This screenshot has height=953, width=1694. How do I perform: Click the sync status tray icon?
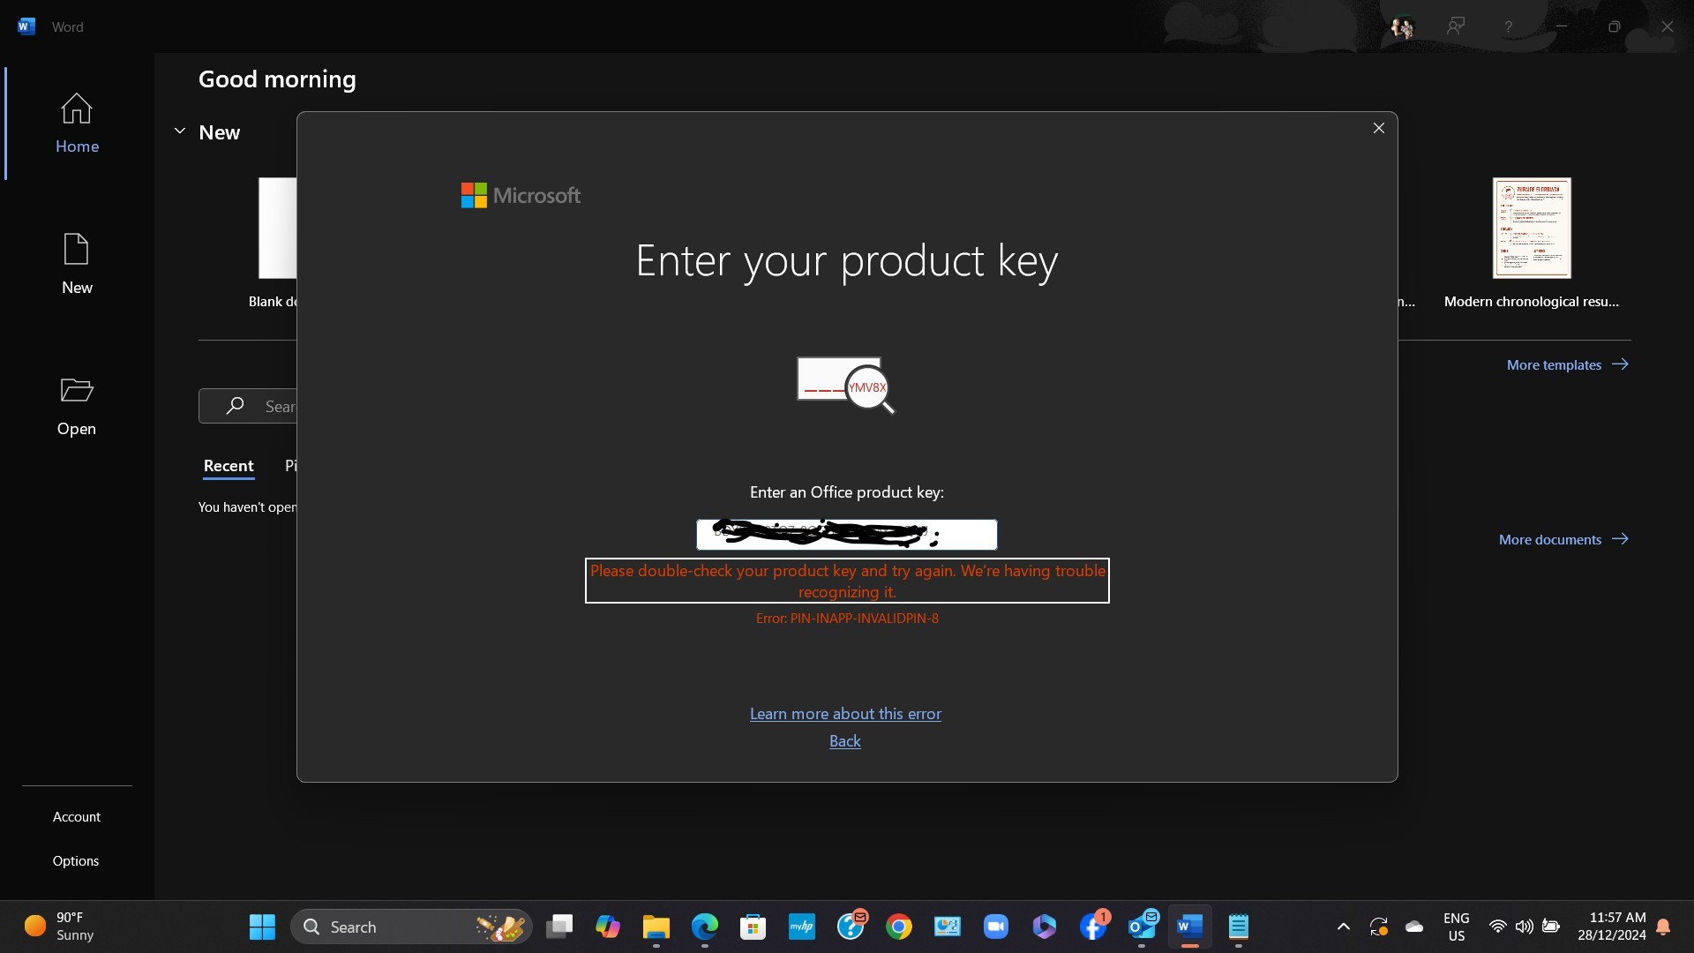pyautogui.click(x=1378, y=927)
